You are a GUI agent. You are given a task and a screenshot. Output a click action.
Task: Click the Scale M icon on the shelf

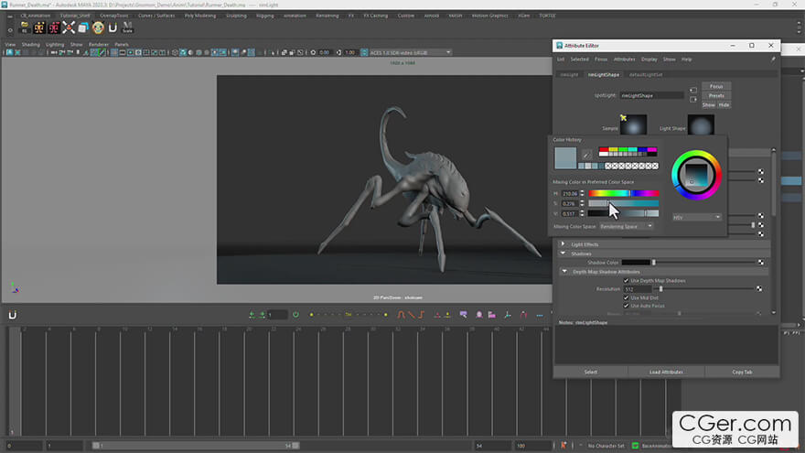tap(128, 27)
